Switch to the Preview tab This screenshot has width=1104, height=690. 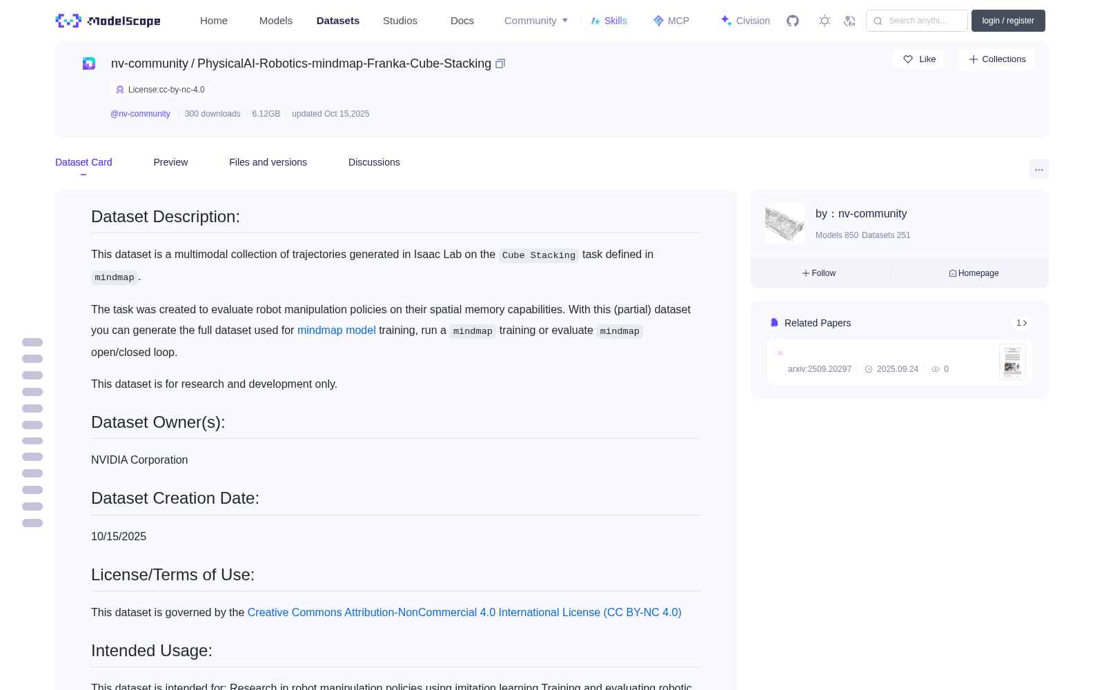point(170,162)
